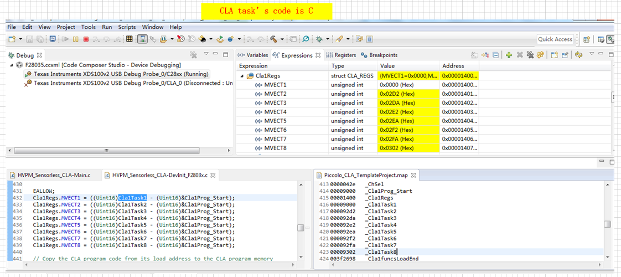621x277 pixels.
Task: Toggle the Pin to Expressions view icon
Action: click(x=565, y=54)
